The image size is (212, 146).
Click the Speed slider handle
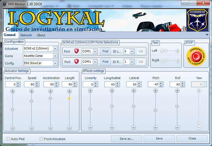coord(32,101)
